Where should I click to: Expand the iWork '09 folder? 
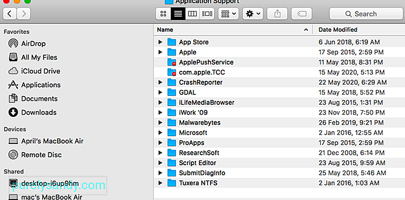coord(161,113)
